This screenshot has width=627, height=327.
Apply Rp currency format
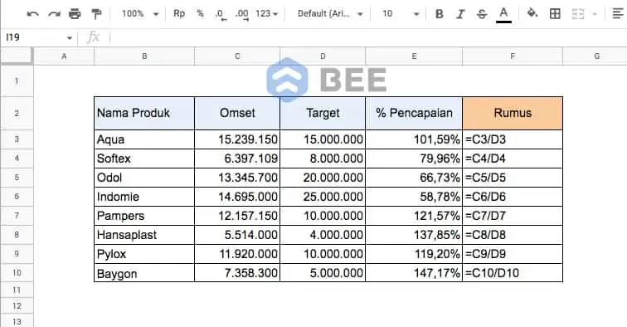pyautogui.click(x=179, y=13)
